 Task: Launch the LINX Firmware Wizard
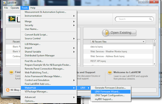(x=111, y=92)
